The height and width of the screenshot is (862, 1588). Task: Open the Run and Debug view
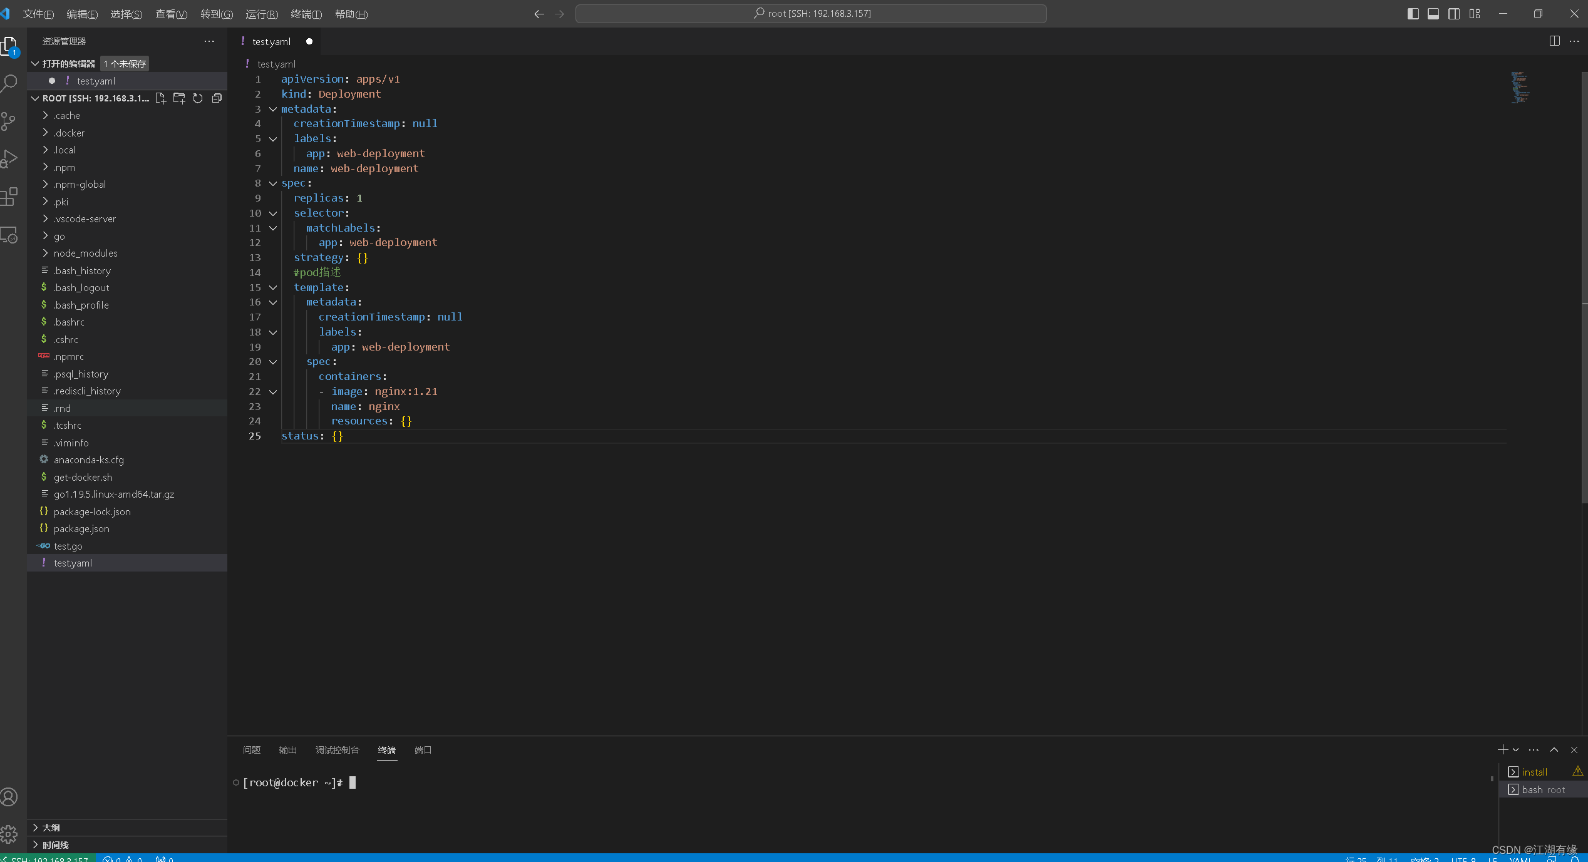(x=9, y=159)
